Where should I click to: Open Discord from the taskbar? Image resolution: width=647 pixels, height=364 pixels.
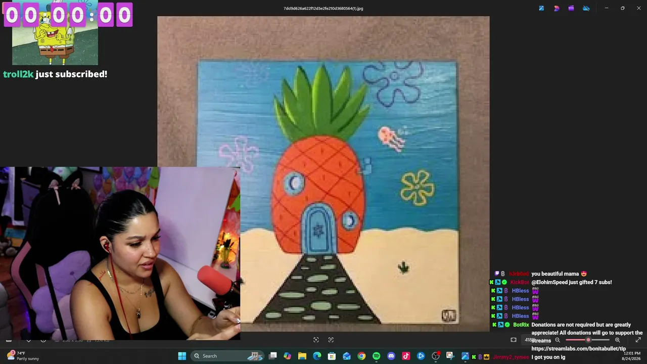tap(391, 356)
